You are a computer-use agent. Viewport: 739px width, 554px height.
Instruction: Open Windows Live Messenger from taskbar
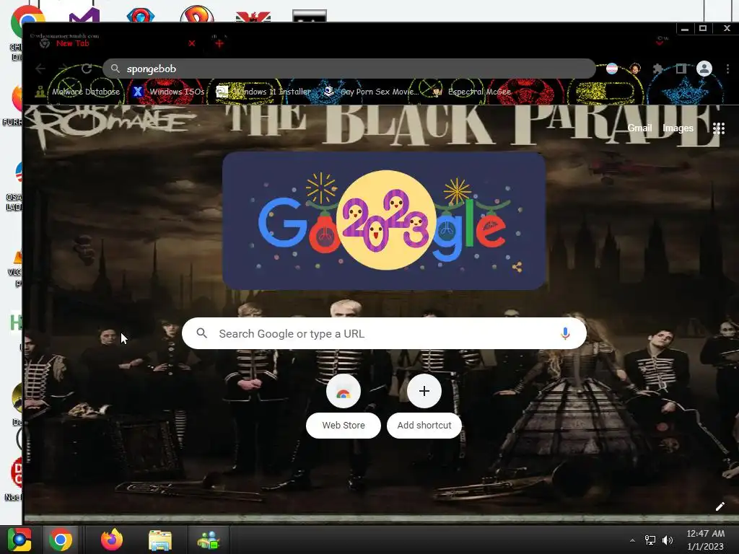208,540
